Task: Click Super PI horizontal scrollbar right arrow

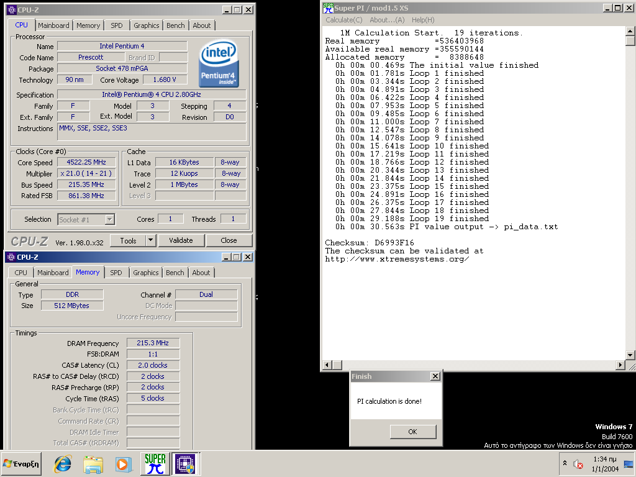Action: pos(620,365)
